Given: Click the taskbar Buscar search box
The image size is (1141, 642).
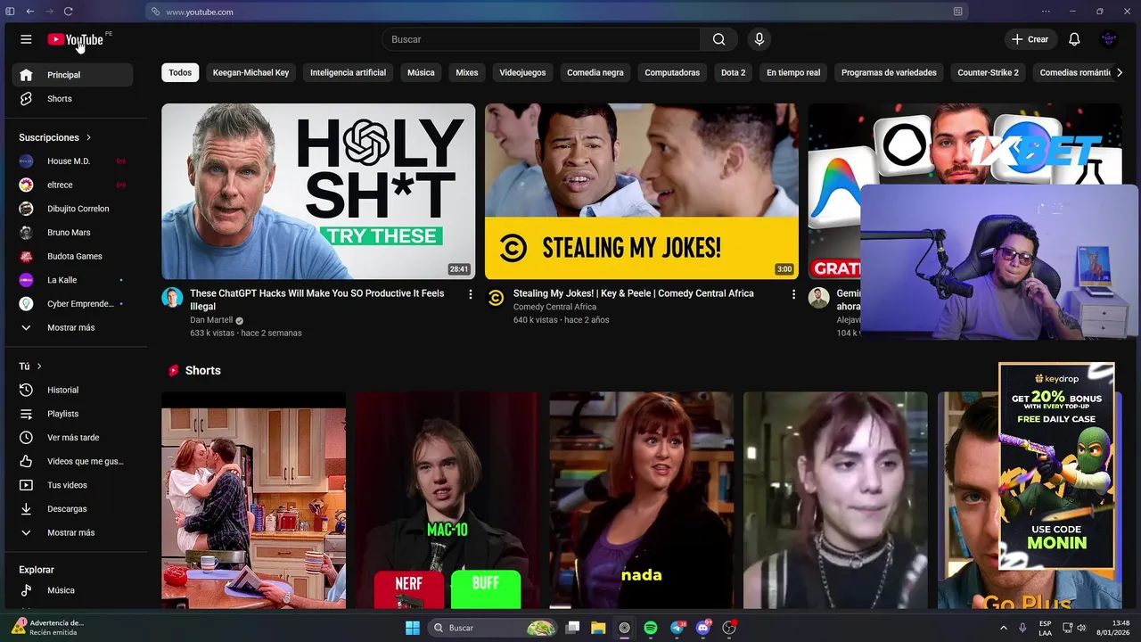Looking at the screenshot, I should (493, 628).
